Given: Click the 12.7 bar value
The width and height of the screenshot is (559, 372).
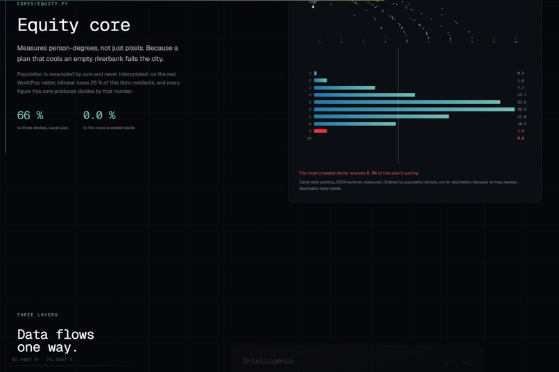Looking at the screenshot, I should [522, 95].
